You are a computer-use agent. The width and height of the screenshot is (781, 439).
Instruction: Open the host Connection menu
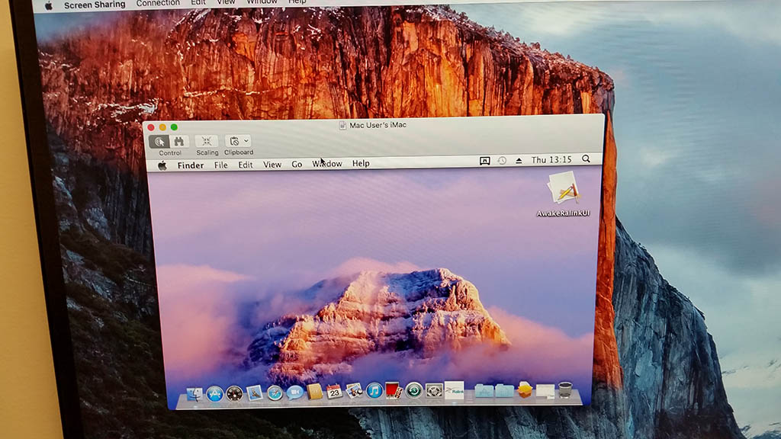pyautogui.click(x=158, y=3)
